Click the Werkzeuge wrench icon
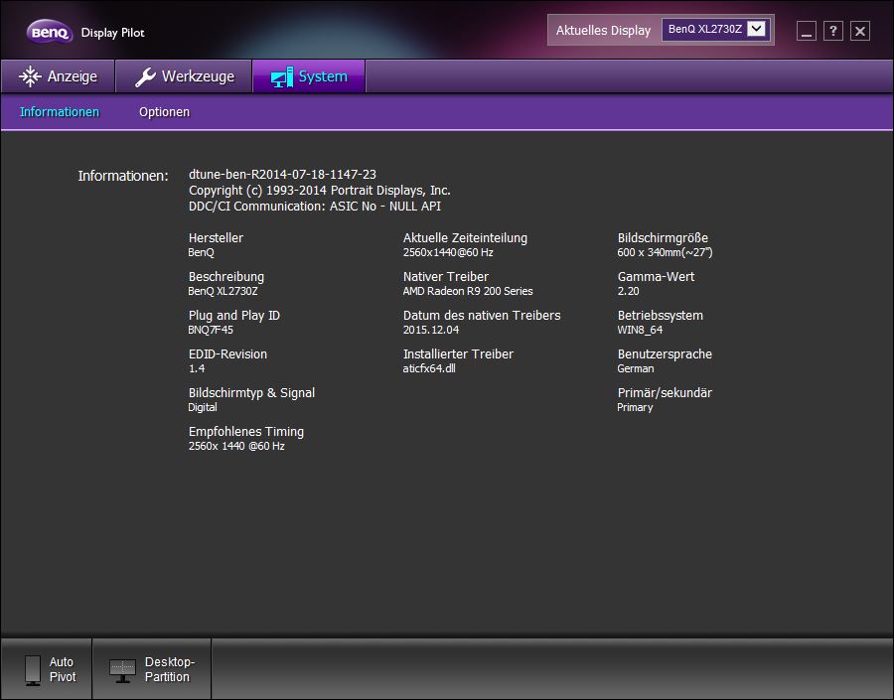The height and width of the screenshot is (700, 894). coord(145,76)
